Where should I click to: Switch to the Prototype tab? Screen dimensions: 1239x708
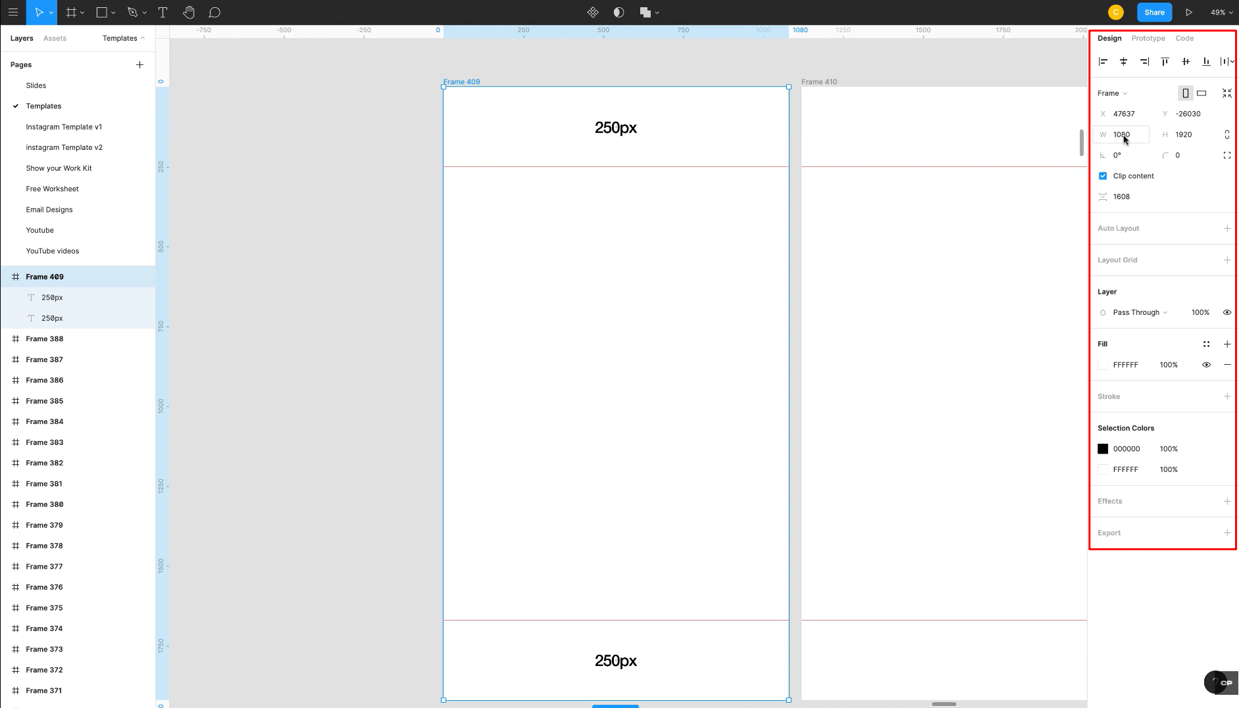(1148, 38)
